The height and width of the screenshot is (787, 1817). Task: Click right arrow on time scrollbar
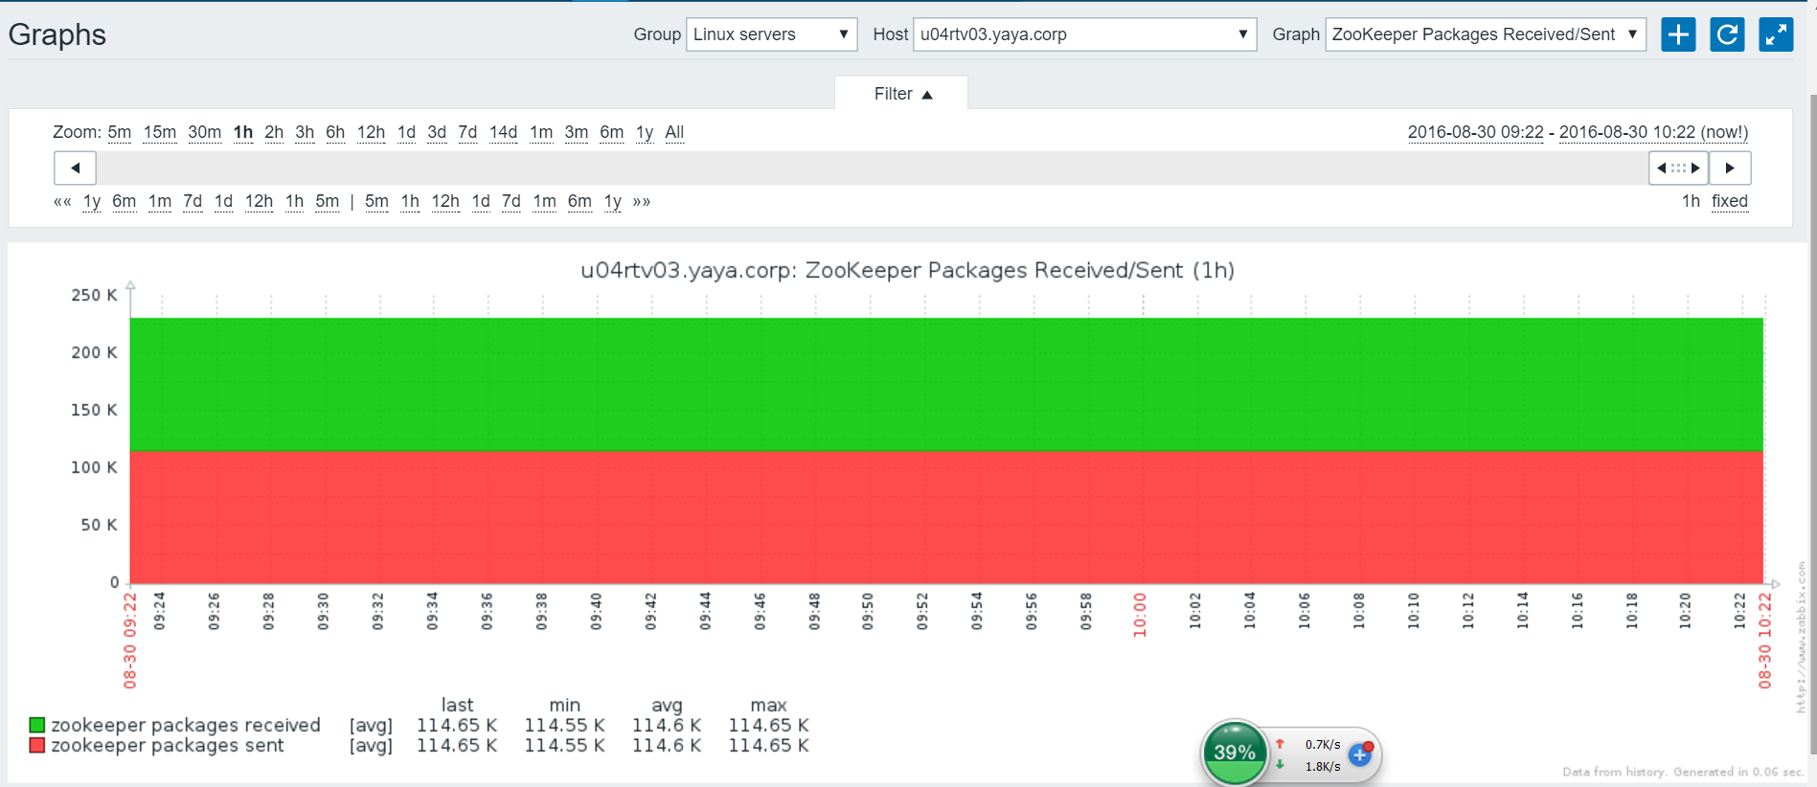pos(1730,168)
